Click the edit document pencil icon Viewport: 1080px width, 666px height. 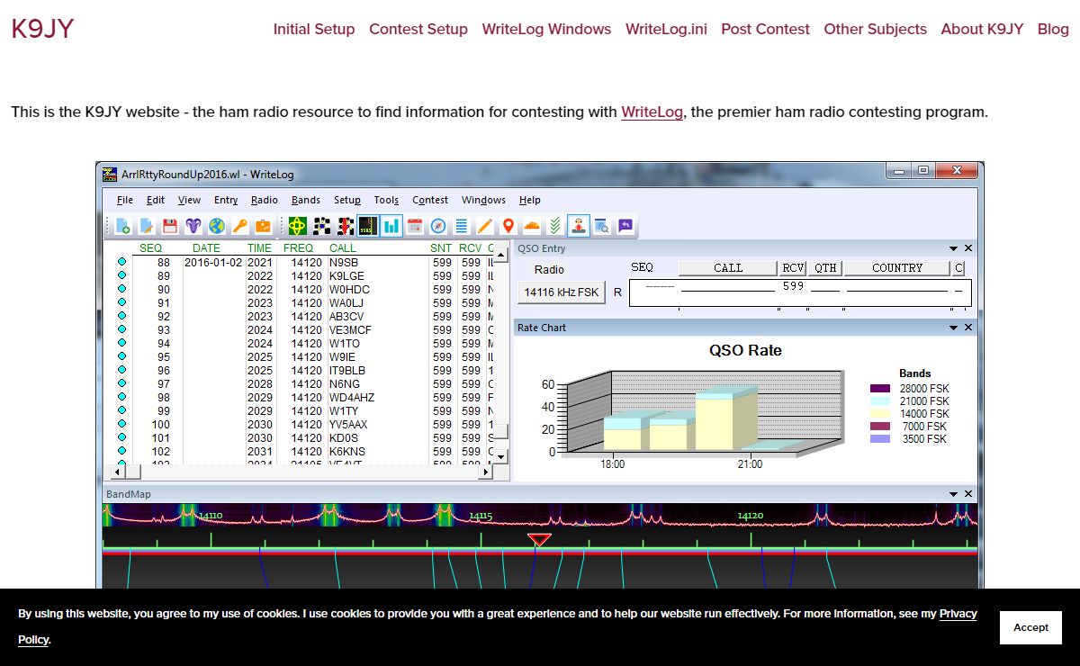[147, 226]
